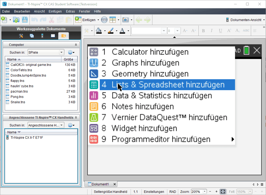This screenshot has width=266, height=195.
Task: Collapse the Angeschlossene Handhelds panel
Action: pyautogui.click(x=76, y=118)
